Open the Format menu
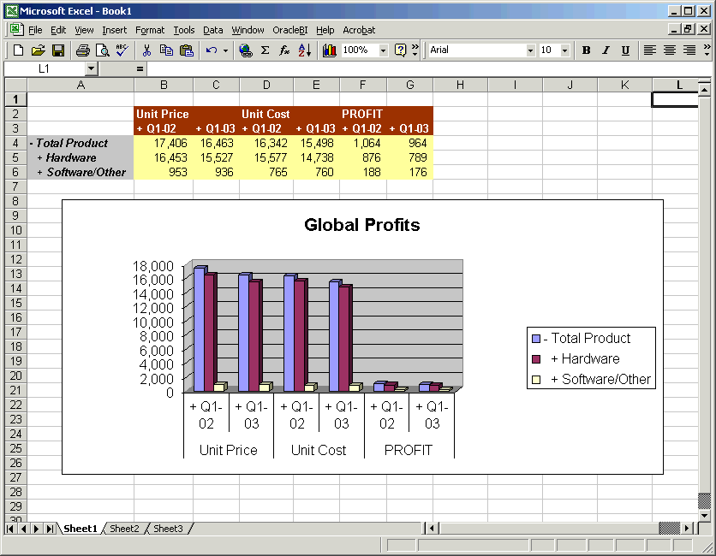716x556 pixels. (150, 30)
